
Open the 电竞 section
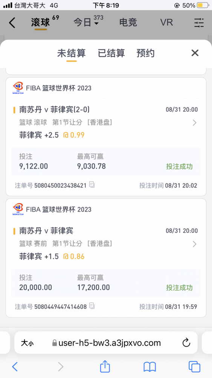tap(128, 23)
